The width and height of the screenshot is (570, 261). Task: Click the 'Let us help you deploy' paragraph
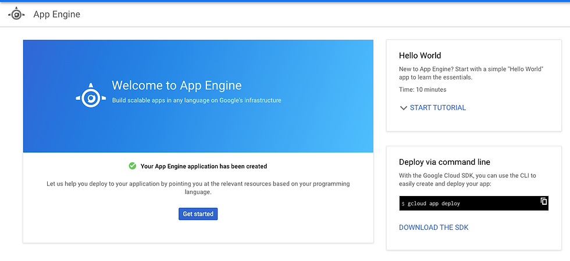[198, 188]
